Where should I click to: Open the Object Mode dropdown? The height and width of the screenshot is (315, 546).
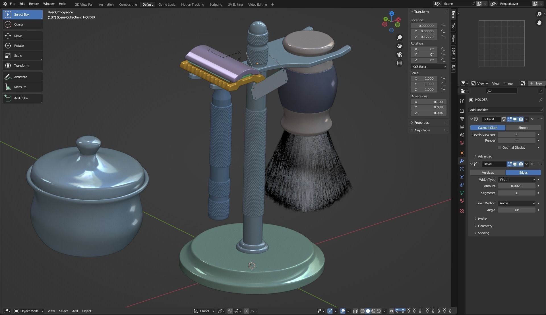(x=29, y=311)
